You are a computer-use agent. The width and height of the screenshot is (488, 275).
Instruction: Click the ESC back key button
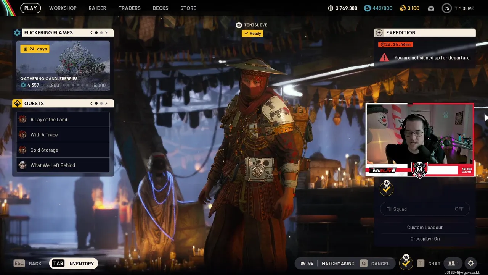pyautogui.click(x=19, y=264)
